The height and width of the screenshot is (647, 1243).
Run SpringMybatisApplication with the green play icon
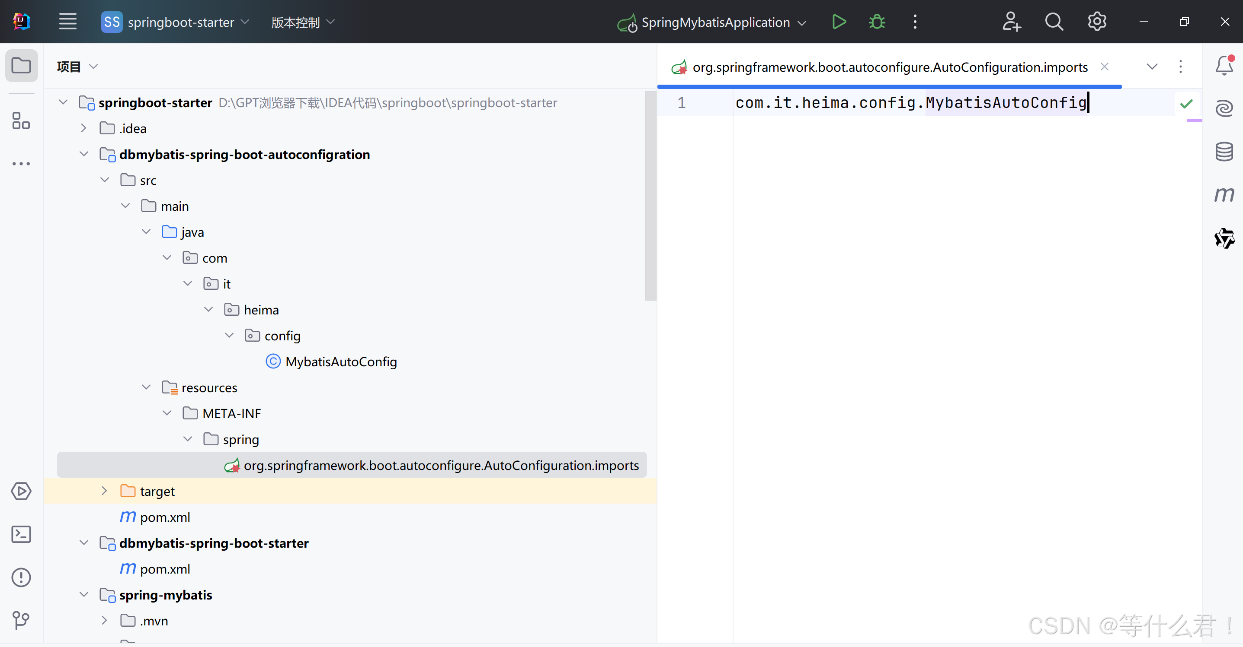[x=839, y=22]
